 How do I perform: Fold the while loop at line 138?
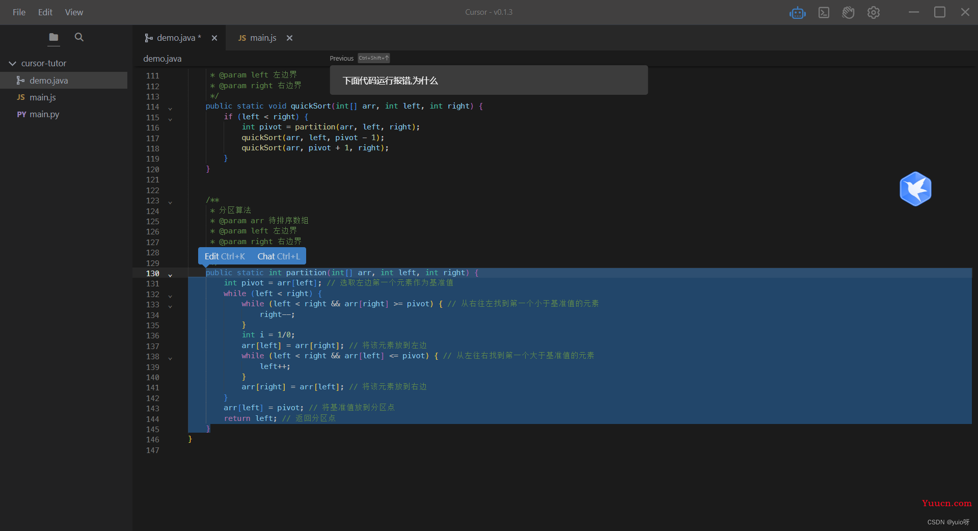click(170, 358)
